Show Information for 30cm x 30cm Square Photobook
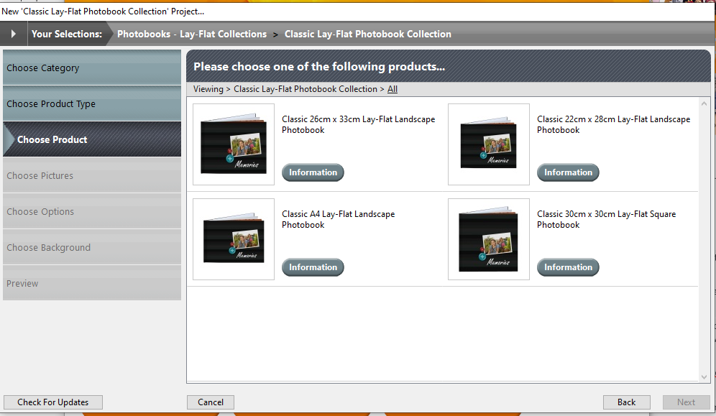The width and height of the screenshot is (716, 416). click(568, 267)
